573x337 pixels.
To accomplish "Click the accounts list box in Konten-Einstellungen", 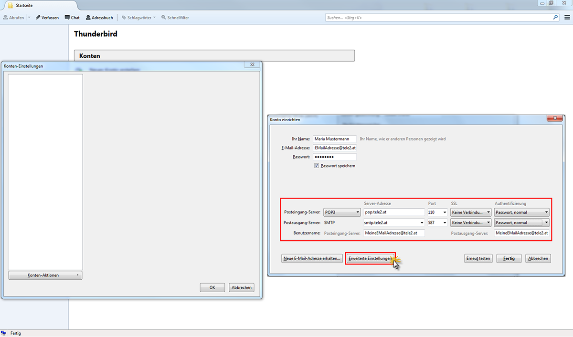I will [x=45, y=172].
